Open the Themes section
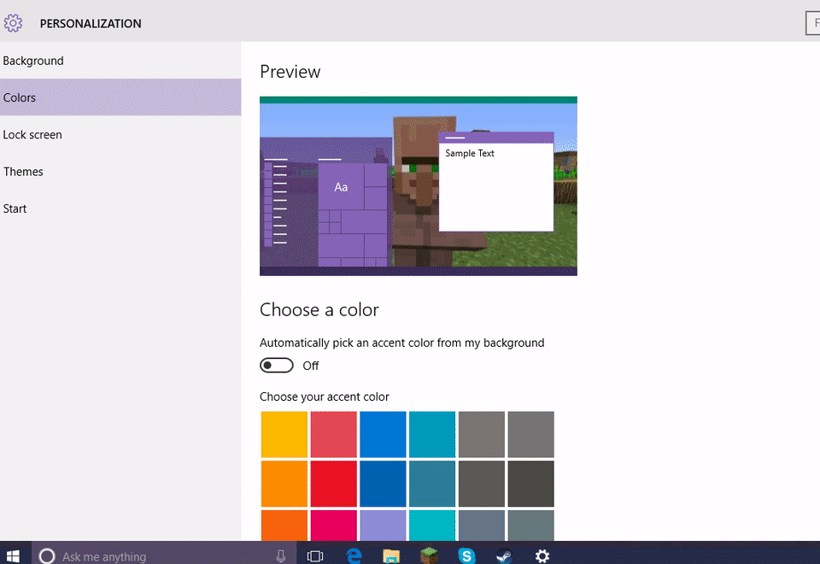This screenshot has height=564, width=820. (x=120, y=172)
